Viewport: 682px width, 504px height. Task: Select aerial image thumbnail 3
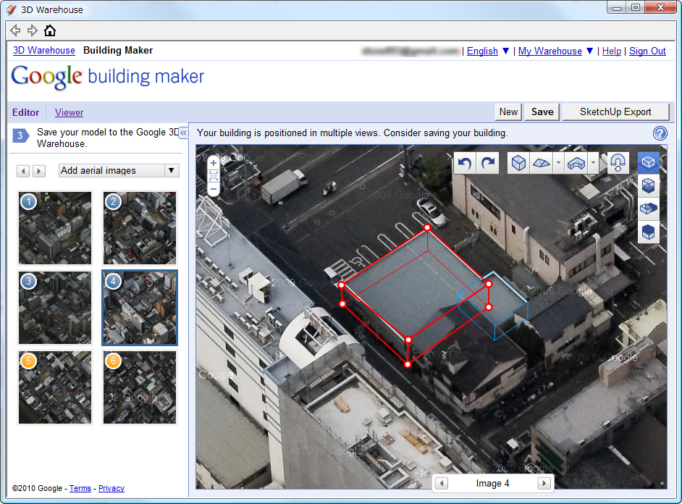point(55,308)
